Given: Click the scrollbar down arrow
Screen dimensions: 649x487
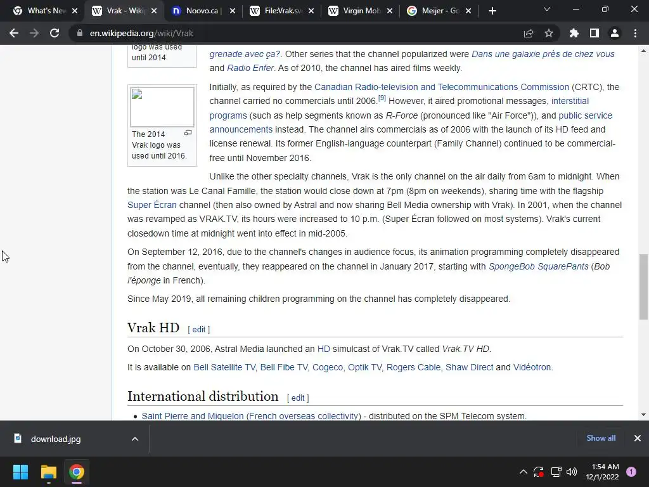Looking at the screenshot, I should [x=643, y=415].
